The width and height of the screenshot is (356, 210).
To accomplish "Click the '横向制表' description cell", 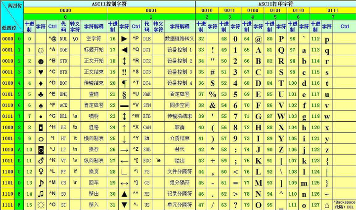I will [x=94, y=139].
